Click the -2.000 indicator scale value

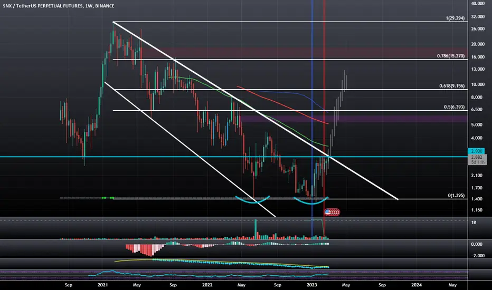point(477,256)
